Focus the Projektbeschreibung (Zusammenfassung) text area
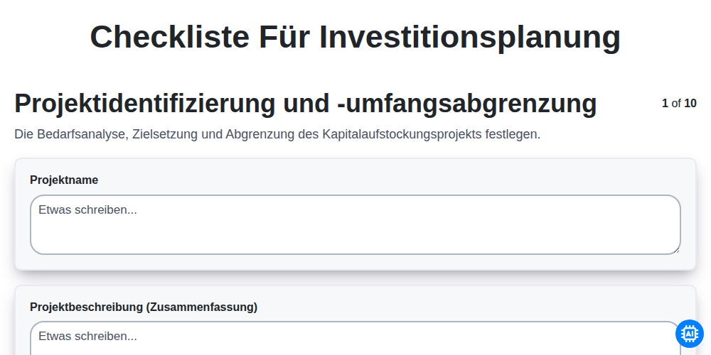Image resolution: width=711 pixels, height=355 pixels. click(355, 338)
